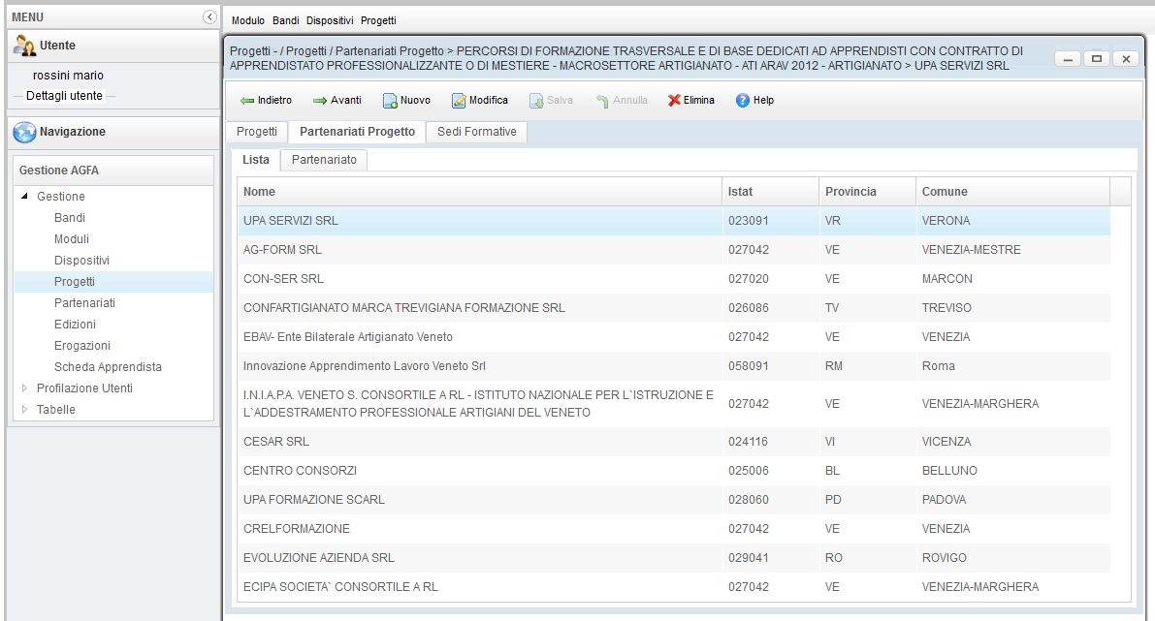Click the Utente users icon

click(x=24, y=47)
